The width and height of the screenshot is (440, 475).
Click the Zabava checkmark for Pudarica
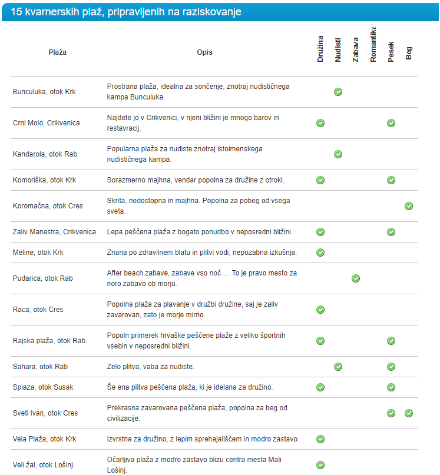[x=356, y=278]
